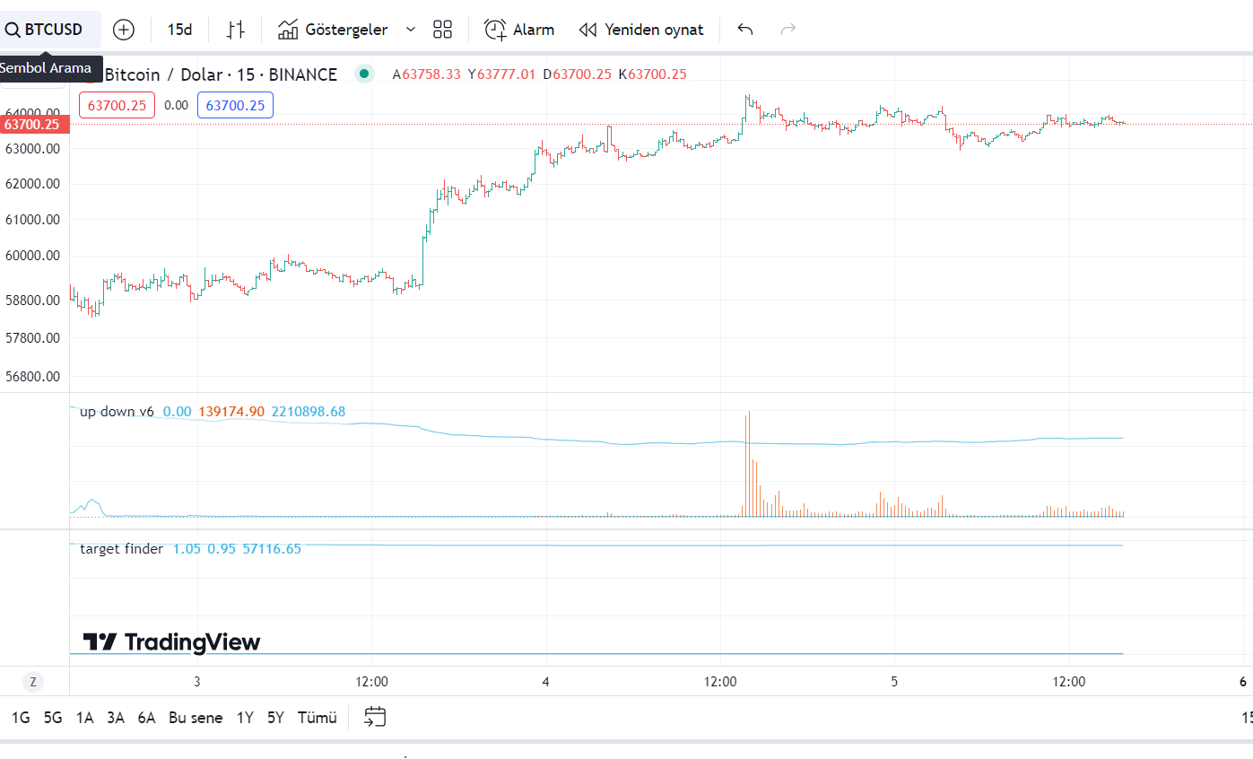Create an Alarm from the toolbar
This screenshot has height=759, width=1253.
pyautogui.click(x=519, y=30)
